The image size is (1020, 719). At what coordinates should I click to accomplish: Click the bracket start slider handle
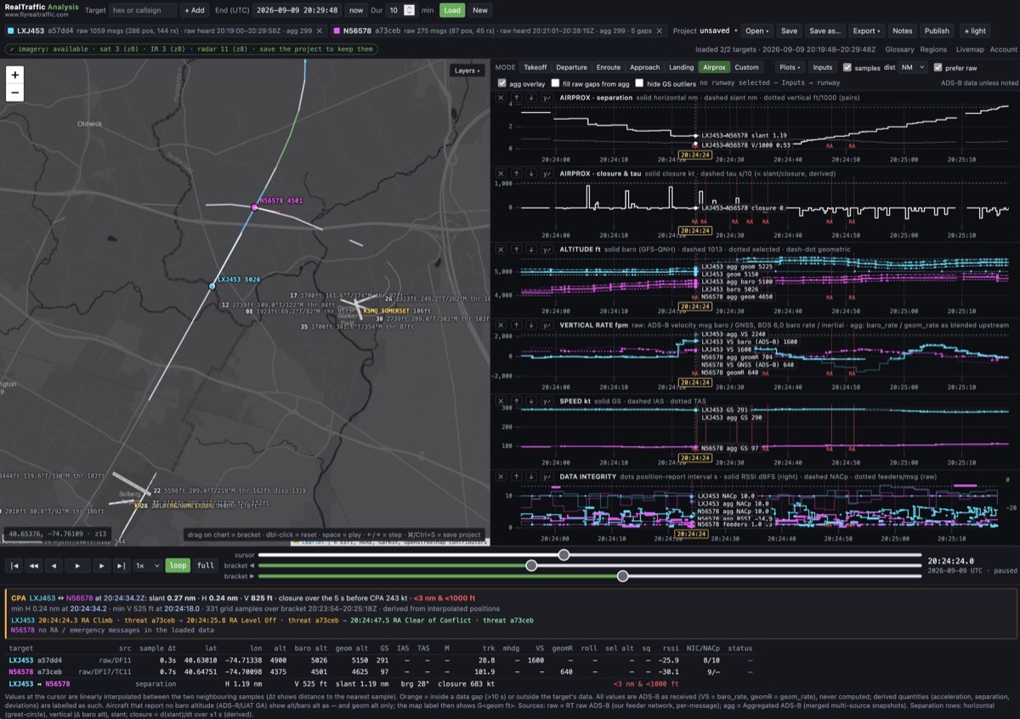pos(531,565)
